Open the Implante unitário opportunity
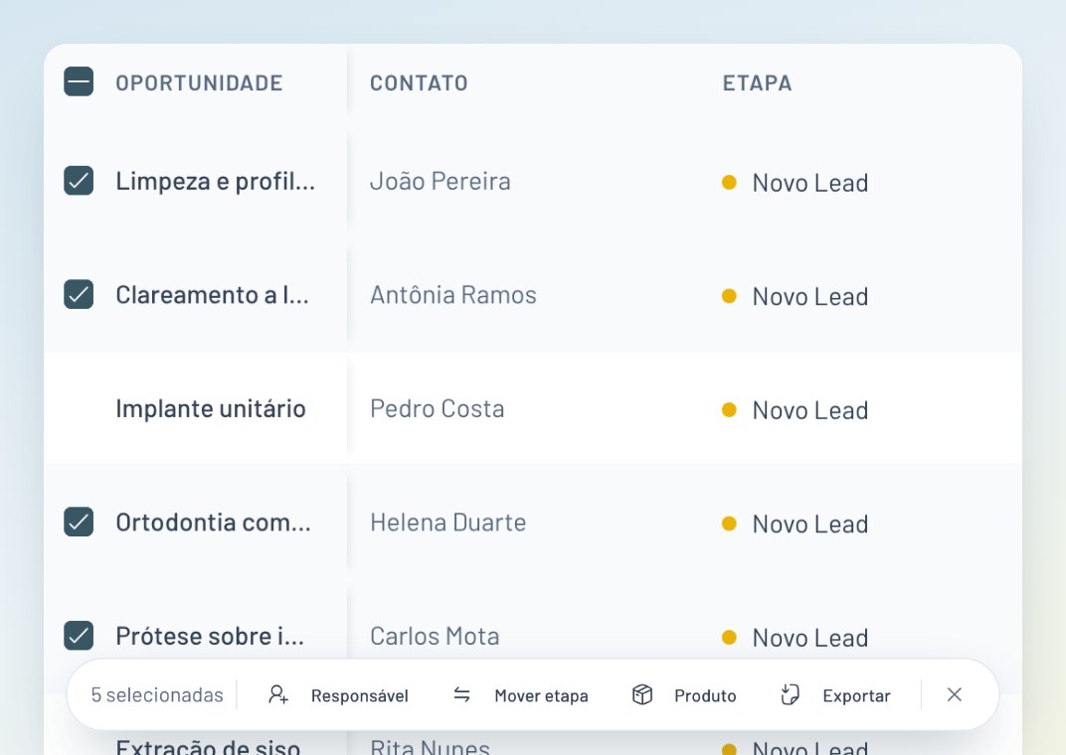 click(x=211, y=408)
